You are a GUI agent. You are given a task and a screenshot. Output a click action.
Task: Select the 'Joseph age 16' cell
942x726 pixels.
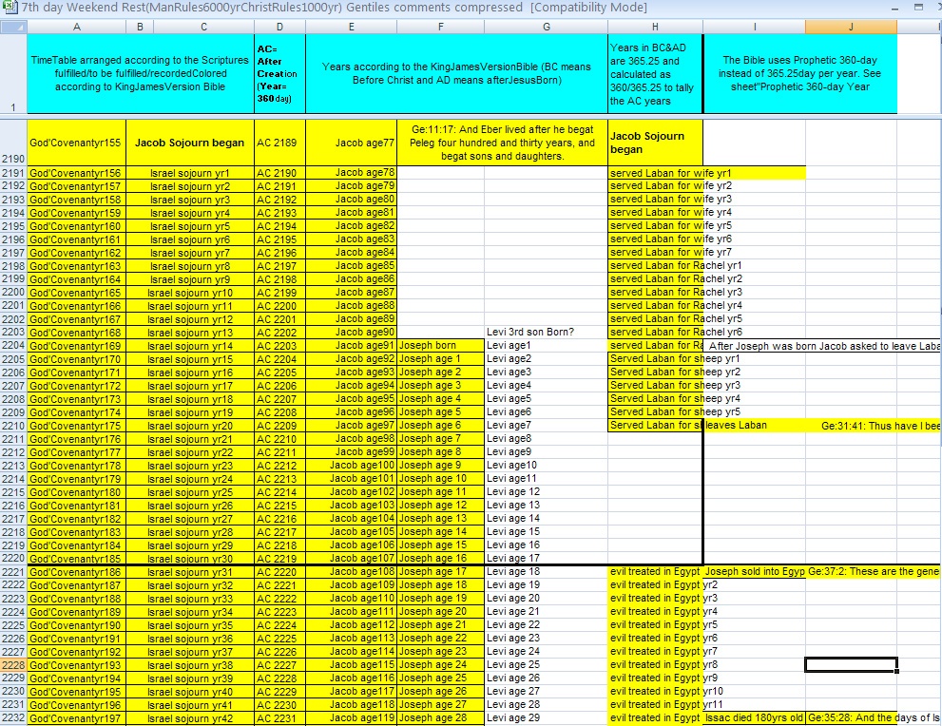click(x=440, y=559)
